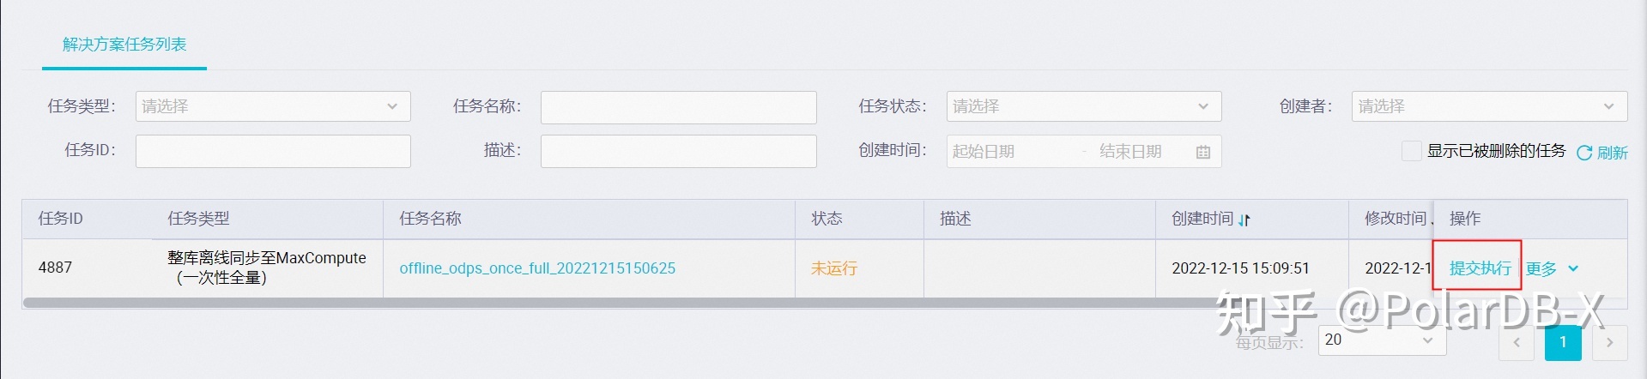Image resolution: width=1647 pixels, height=379 pixels.
Task: Change the 每页显示 page size selector
Action: pos(1381,340)
